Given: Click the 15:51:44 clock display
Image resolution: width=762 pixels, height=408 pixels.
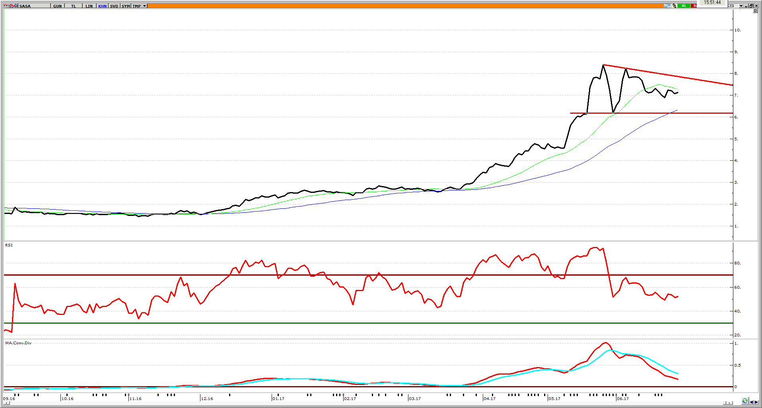Looking at the screenshot, I should [x=712, y=2].
